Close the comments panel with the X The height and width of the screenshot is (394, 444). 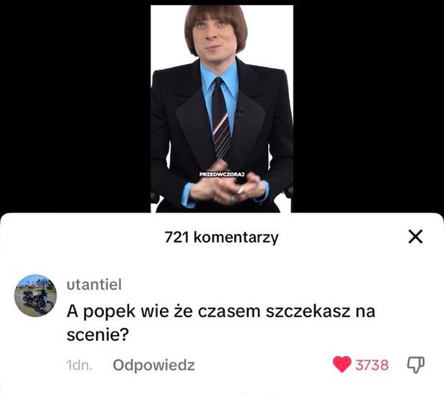click(x=415, y=237)
